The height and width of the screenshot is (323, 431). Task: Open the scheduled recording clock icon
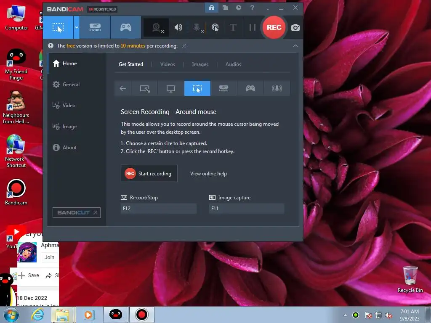pyautogui.click(x=239, y=8)
